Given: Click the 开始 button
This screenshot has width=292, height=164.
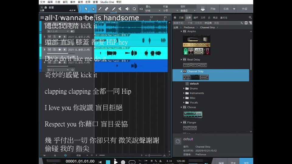Looking at the screenshot, I should [213, 9].
